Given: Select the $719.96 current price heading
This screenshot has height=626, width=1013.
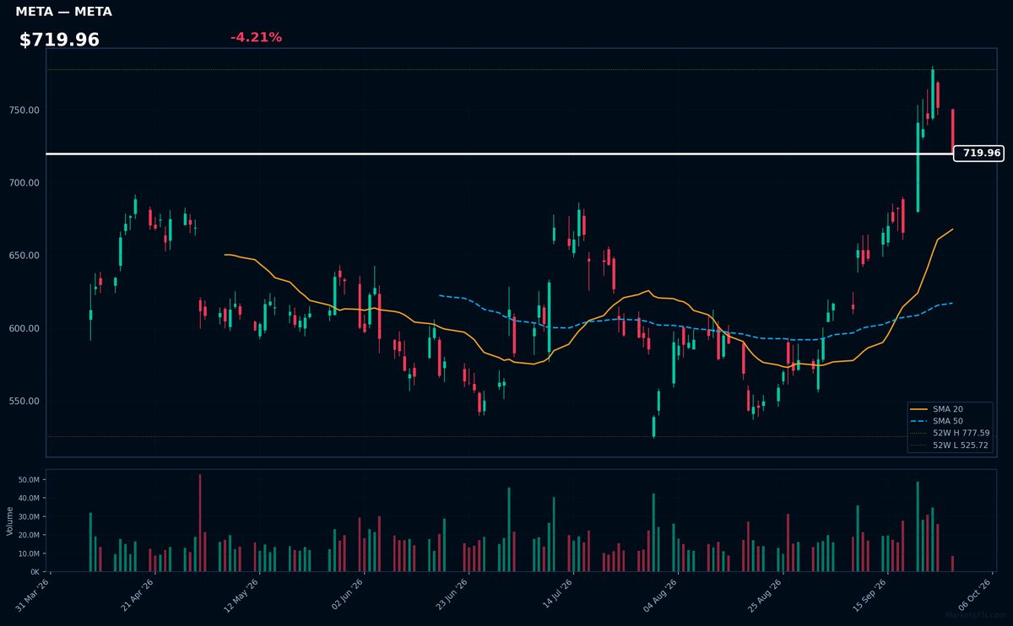Looking at the screenshot, I should tap(59, 40).
